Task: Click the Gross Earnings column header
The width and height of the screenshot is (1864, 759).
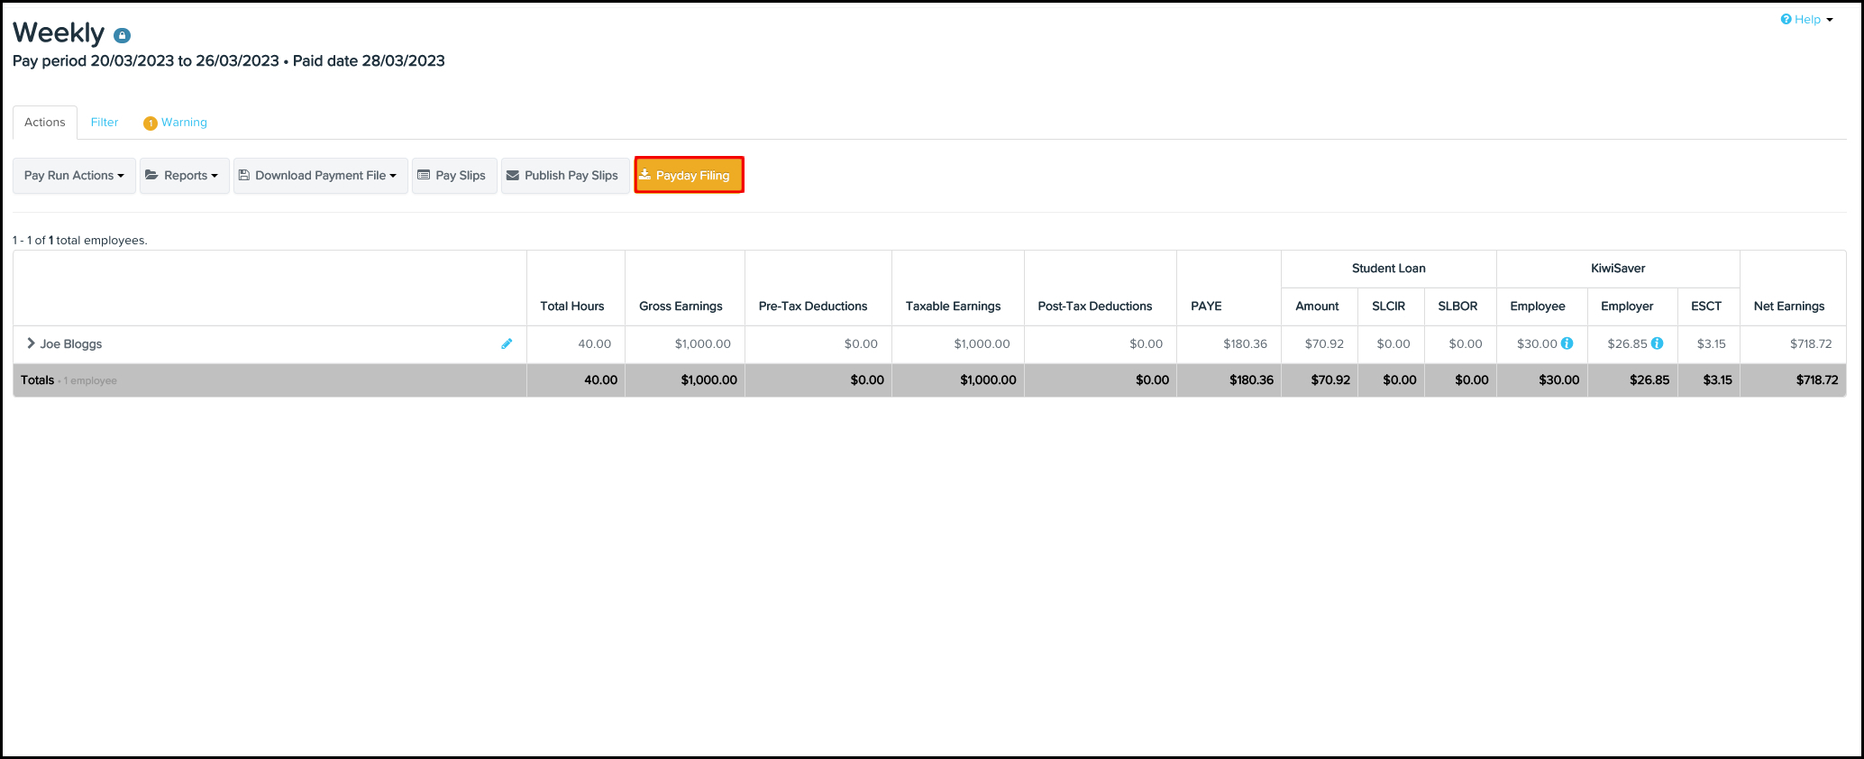Action: coord(681,306)
